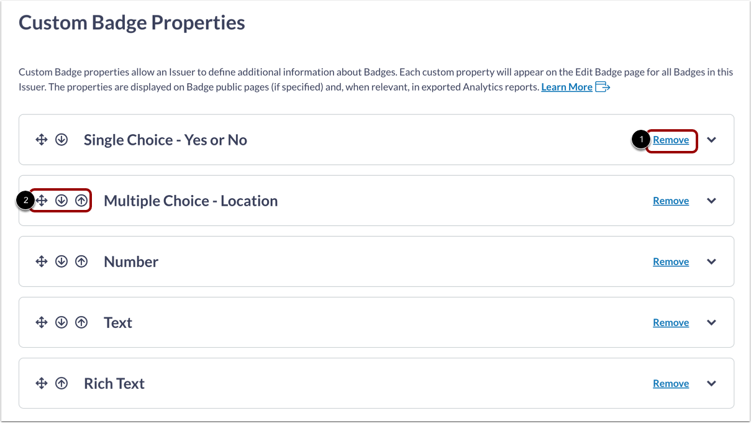Click the drag handle beside Rich Text
The height and width of the screenshot is (423, 751).
(x=42, y=383)
